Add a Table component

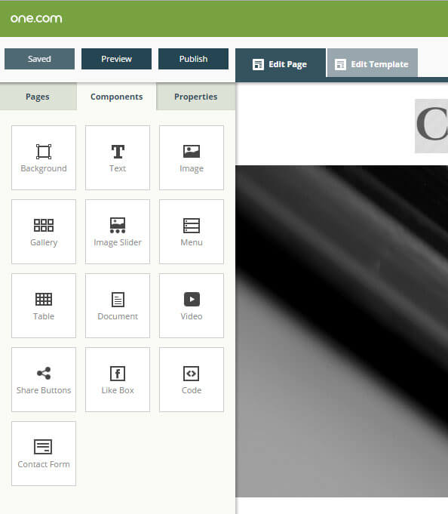pyautogui.click(x=44, y=306)
